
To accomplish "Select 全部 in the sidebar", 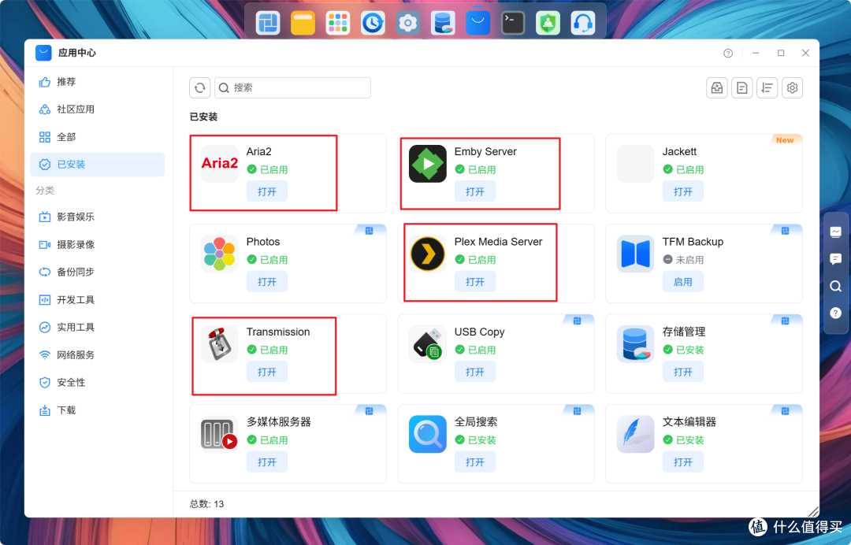I will click(97, 137).
